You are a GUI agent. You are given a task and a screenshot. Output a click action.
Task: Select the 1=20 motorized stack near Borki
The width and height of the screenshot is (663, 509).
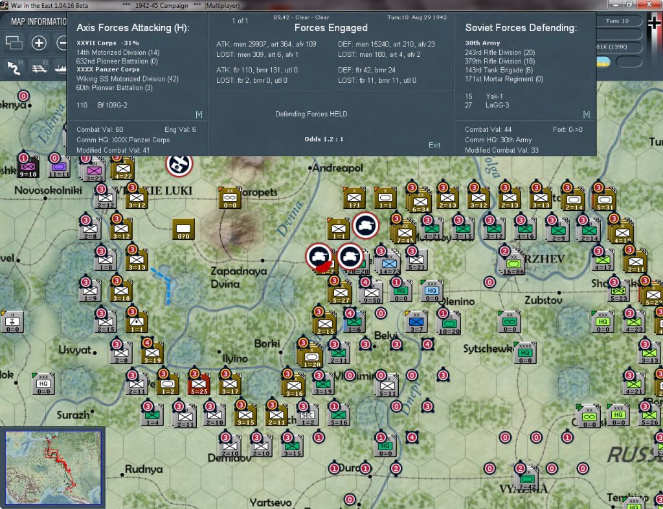pyautogui.click(x=311, y=356)
